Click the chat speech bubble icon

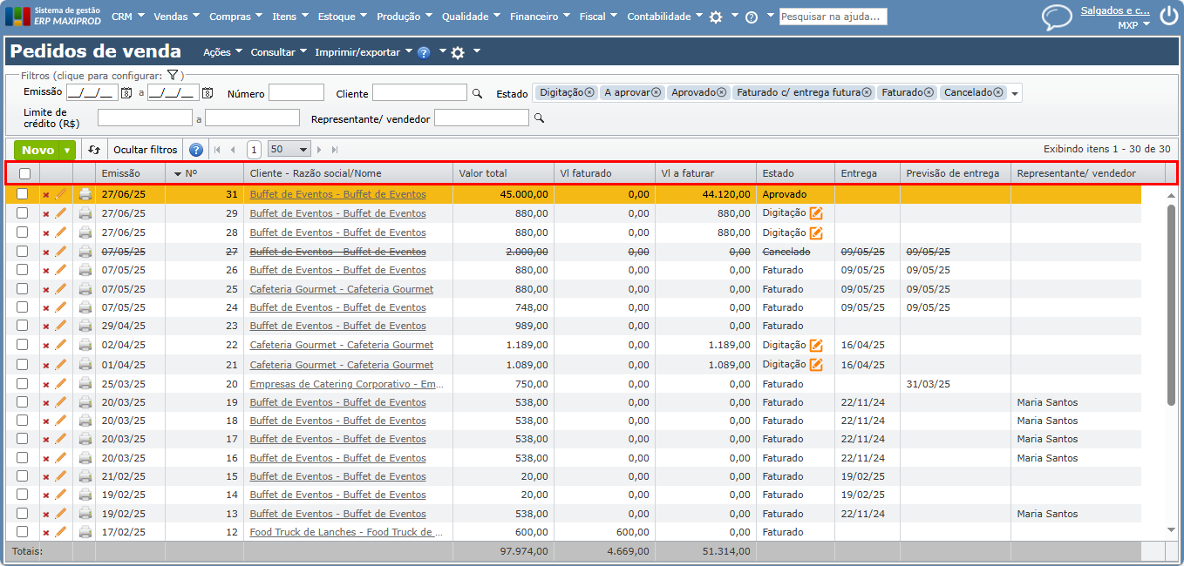pos(1057,17)
